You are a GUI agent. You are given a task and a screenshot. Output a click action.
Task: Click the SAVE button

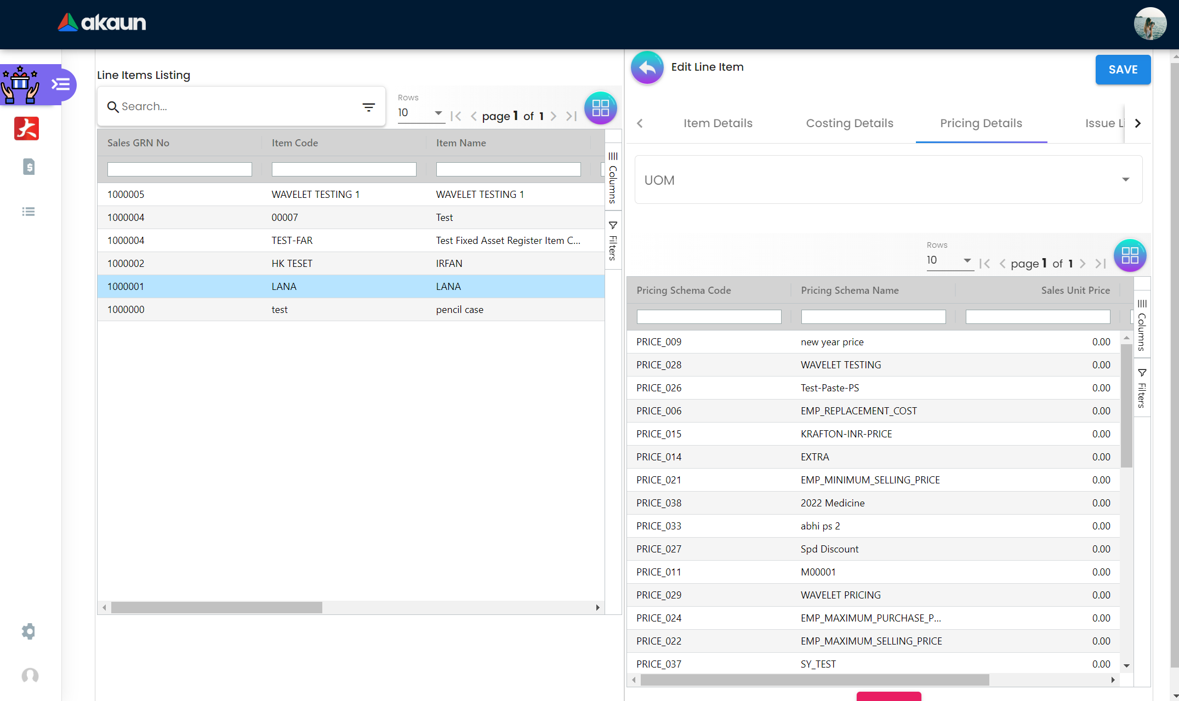pos(1122,70)
